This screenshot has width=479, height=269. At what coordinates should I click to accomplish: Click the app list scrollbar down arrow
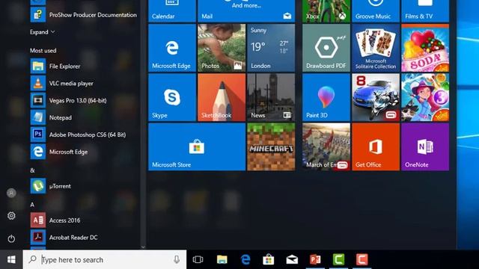coord(143,247)
